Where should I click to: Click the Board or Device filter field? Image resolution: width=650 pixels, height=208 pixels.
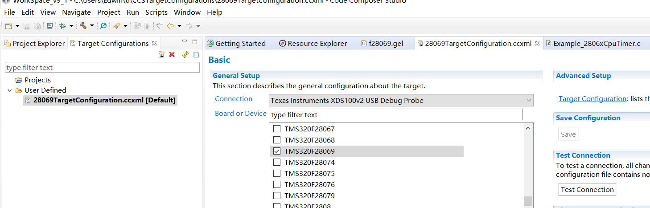(x=395, y=115)
